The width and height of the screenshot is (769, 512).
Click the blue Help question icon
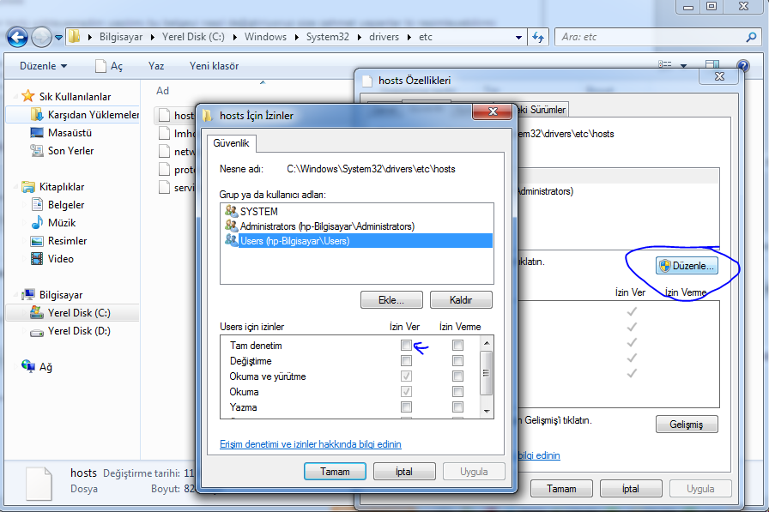pyautogui.click(x=743, y=65)
